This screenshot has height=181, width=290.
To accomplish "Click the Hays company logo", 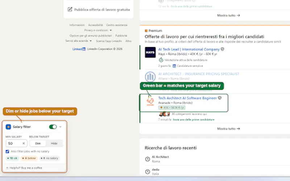I will (x=150, y=52).
